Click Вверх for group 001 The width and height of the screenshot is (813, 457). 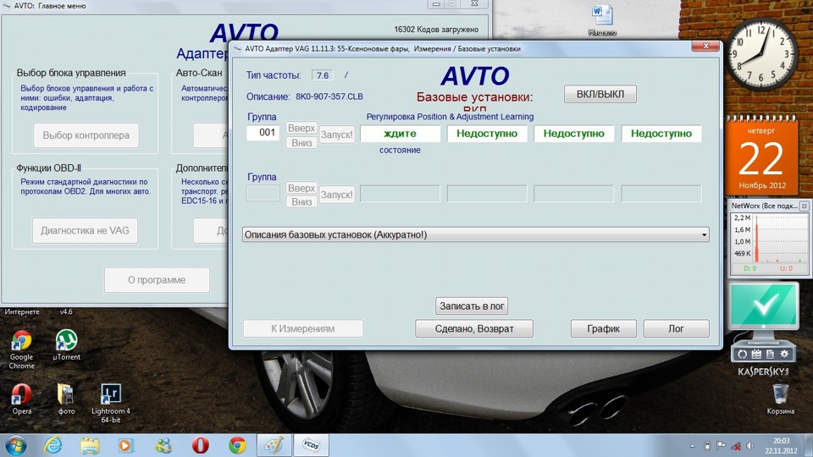pyautogui.click(x=301, y=128)
